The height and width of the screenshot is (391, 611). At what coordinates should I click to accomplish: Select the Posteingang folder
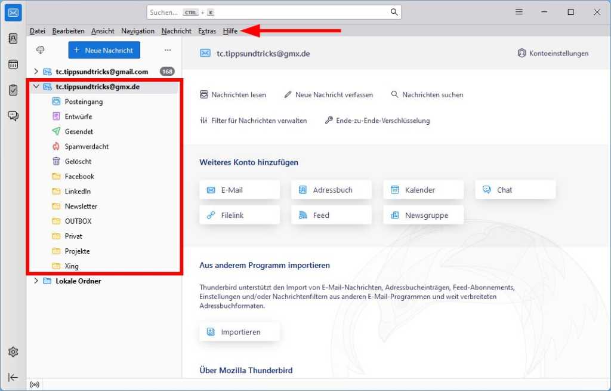84,101
